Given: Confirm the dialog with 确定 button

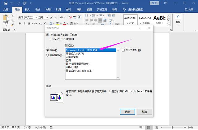Looking at the screenshot, I should click(127, 112).
